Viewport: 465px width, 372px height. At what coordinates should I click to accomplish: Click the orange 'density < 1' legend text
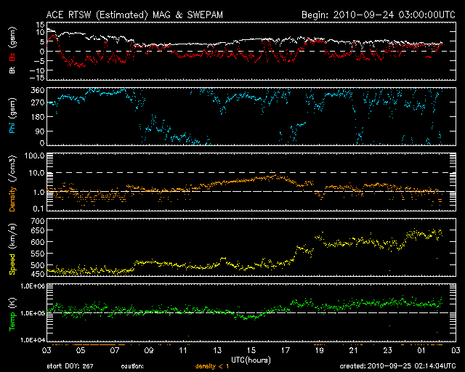pyautogui.click(x=212, y=367)
